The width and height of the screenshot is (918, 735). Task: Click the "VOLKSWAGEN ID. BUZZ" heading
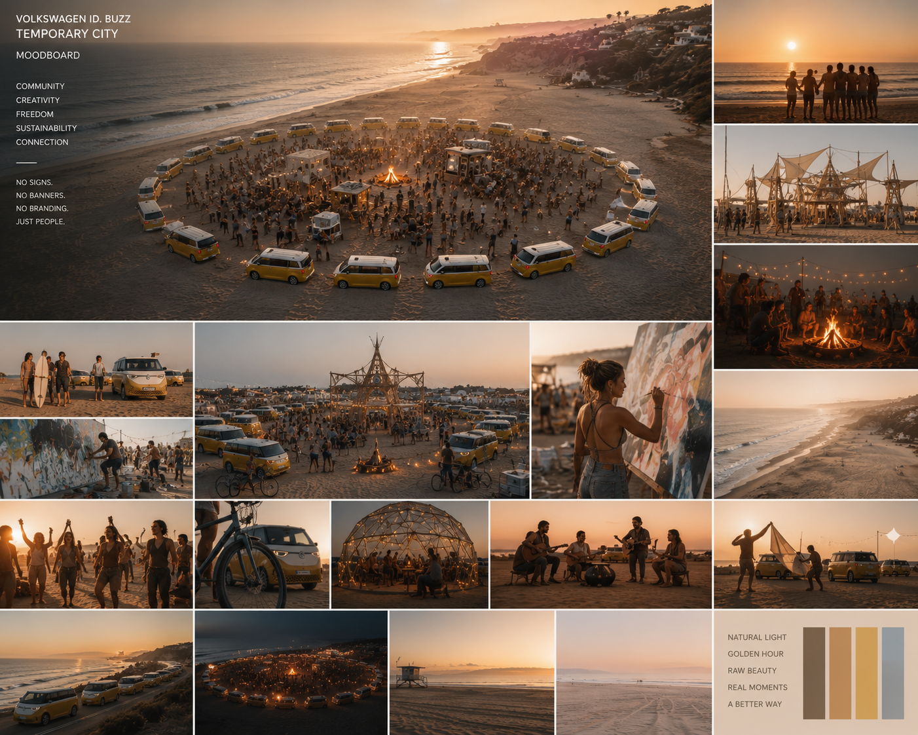pos(73,19)
